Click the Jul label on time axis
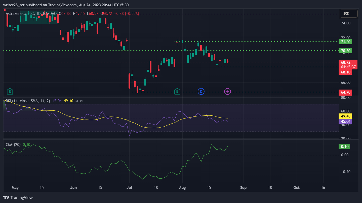Image resolution: width=362 pixels, height=203 pixels. pyautogui.click(x=129, y=188)
